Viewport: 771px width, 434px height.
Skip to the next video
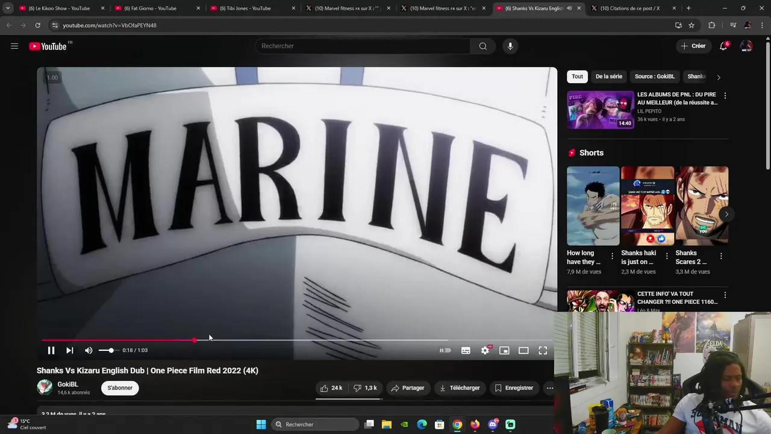click(70, 350)
